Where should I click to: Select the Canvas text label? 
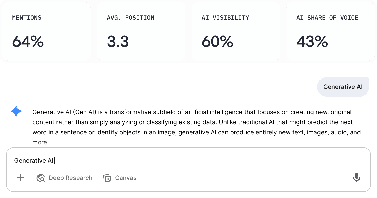(x=126, y=178)
